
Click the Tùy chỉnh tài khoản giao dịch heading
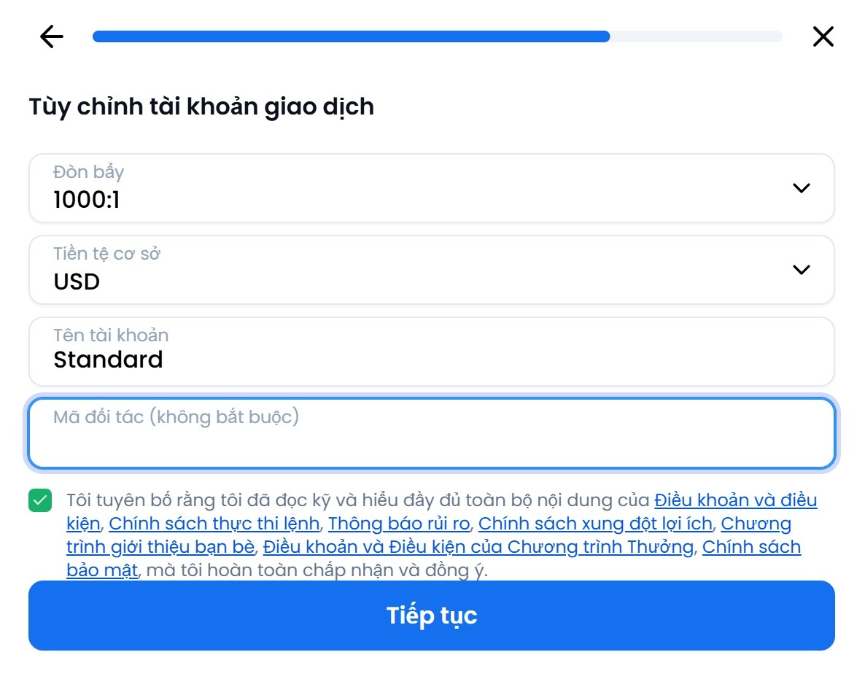201,106
